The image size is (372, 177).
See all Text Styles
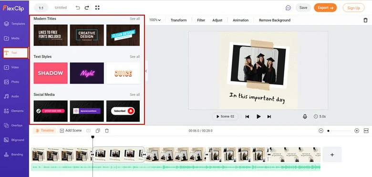point(134,56)
